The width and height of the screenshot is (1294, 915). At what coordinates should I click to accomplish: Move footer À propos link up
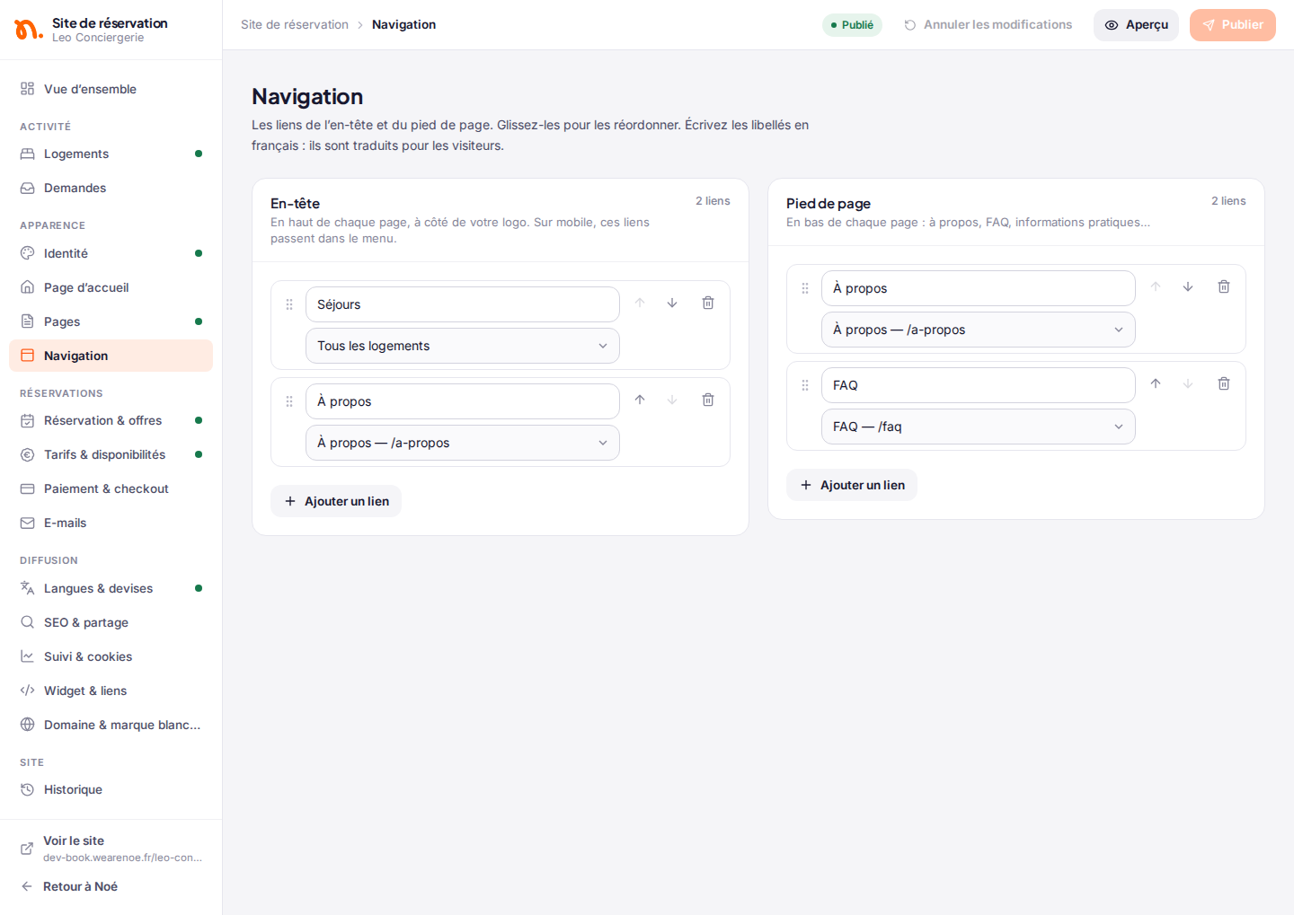pyautogui.click(x=1156, y=286)
